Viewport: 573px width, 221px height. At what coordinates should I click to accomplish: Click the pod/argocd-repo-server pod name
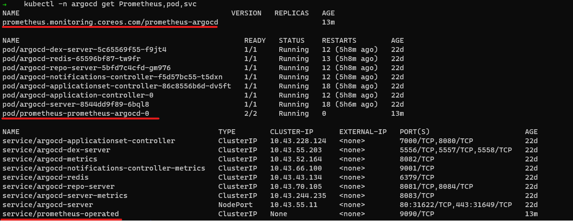(x=86, y=68)
